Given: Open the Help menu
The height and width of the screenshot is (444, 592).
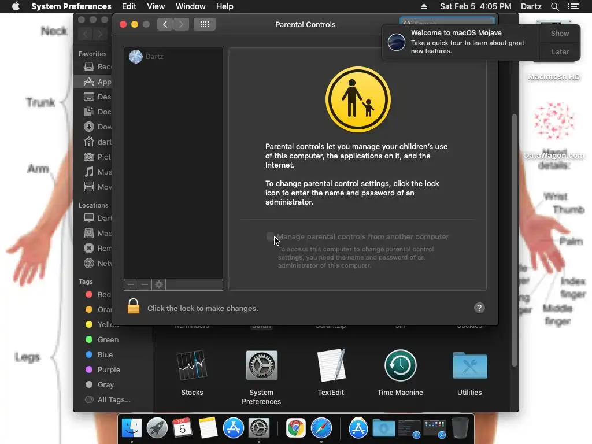Looking at the screenshot, I should [x=225, y=6].
